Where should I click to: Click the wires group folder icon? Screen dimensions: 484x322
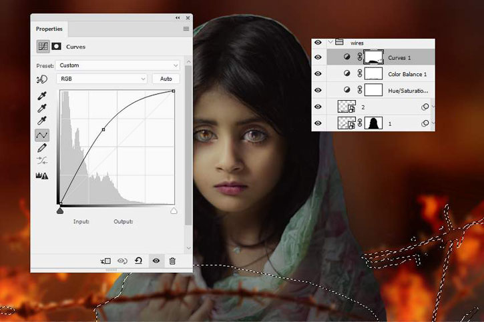pos(340,42)
